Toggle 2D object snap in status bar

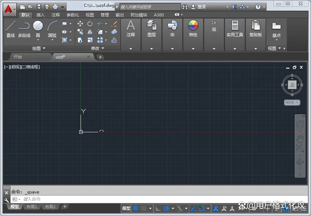click(202, 208)
